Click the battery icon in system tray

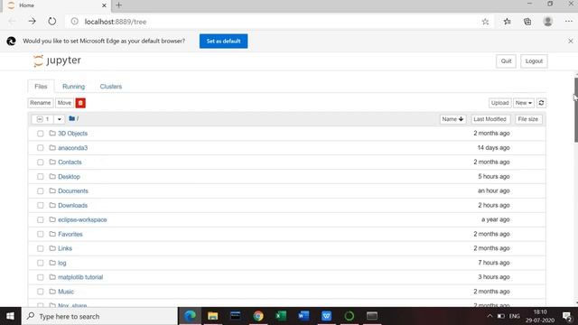click(x=501, y=316)
